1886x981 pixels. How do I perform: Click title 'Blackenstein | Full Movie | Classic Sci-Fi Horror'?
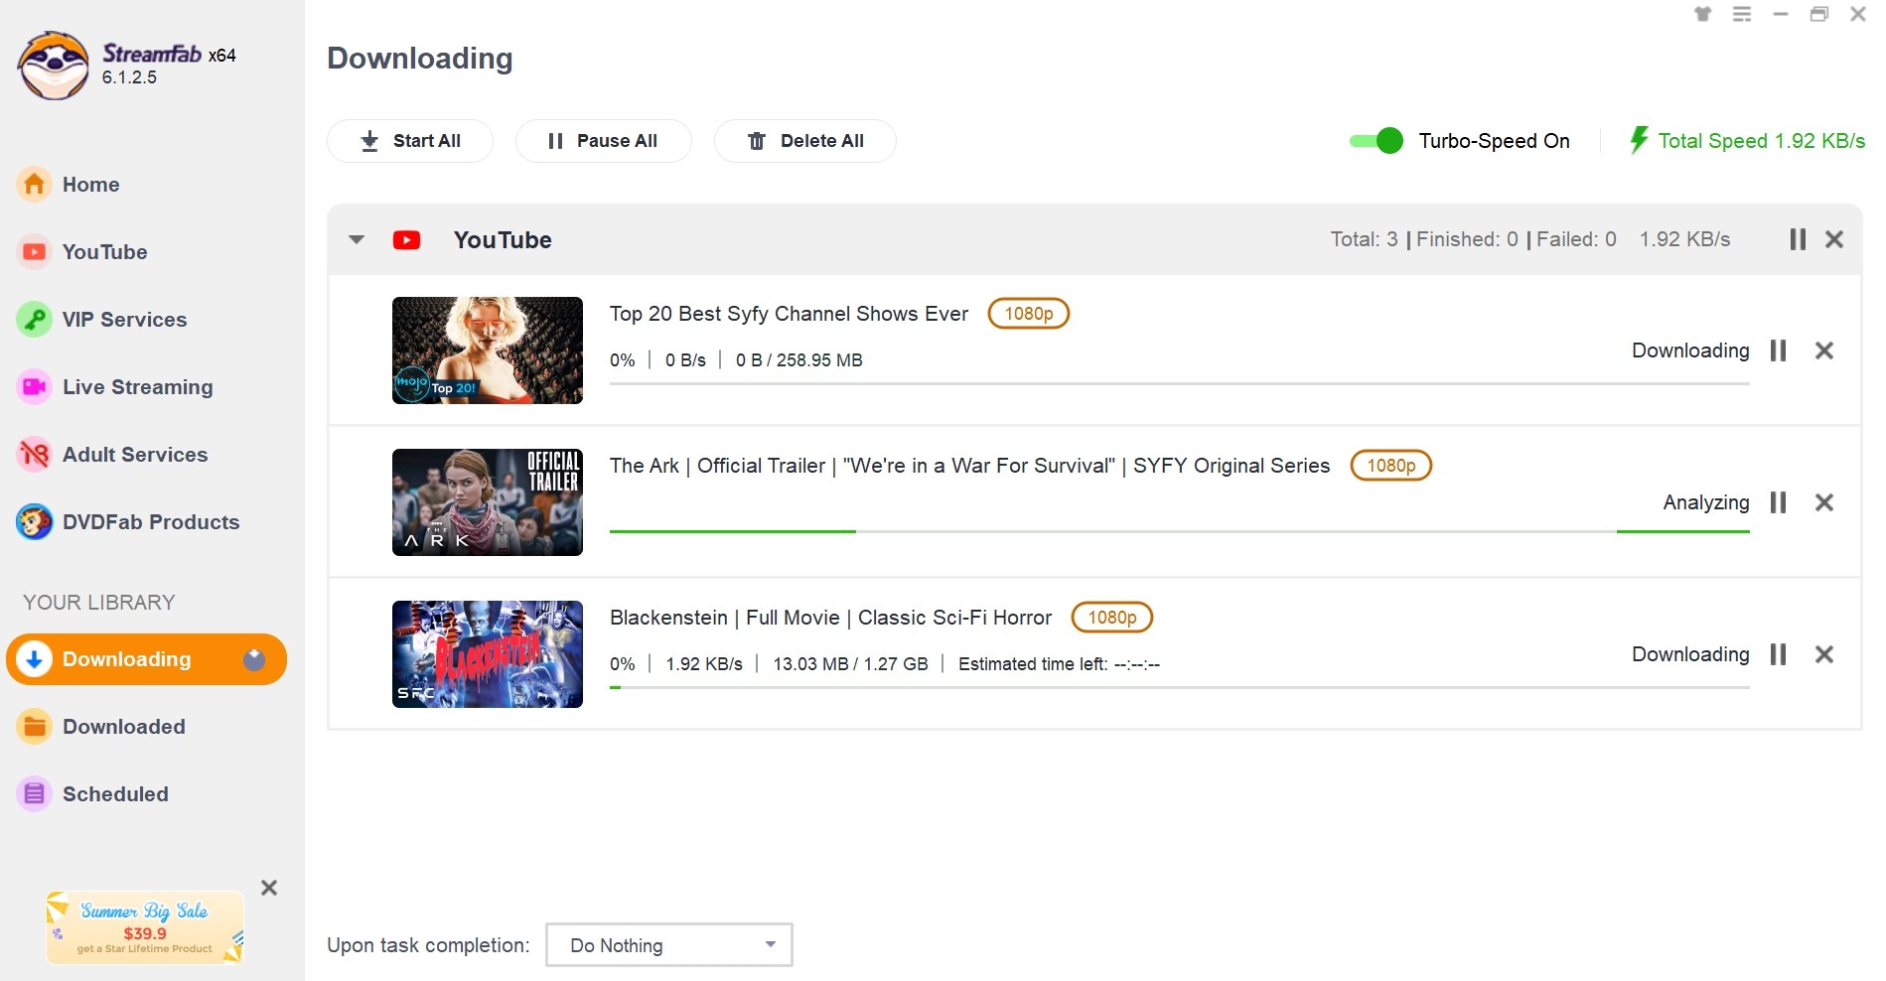tap(830, 618)
